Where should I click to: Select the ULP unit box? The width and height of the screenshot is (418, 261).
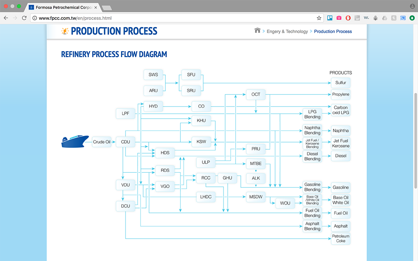206,162
